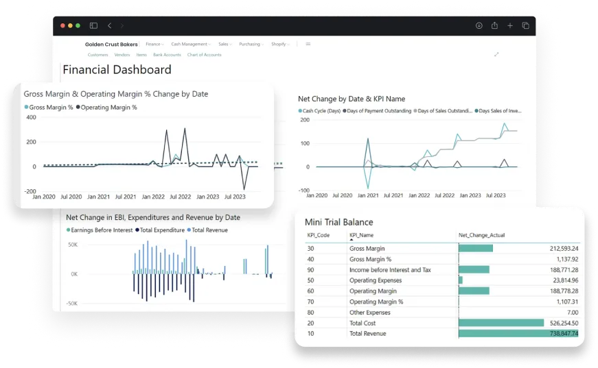Open the hamburger more-menu icon
The width and height of the screenshot is (598, 368).
(x=308, y=44)
